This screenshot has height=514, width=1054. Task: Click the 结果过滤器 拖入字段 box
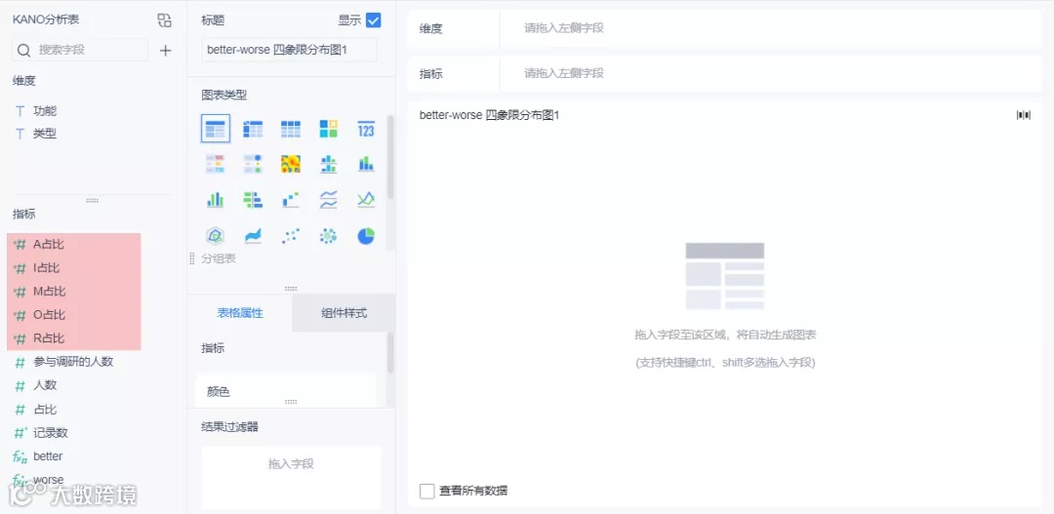(x=291, y=477)
